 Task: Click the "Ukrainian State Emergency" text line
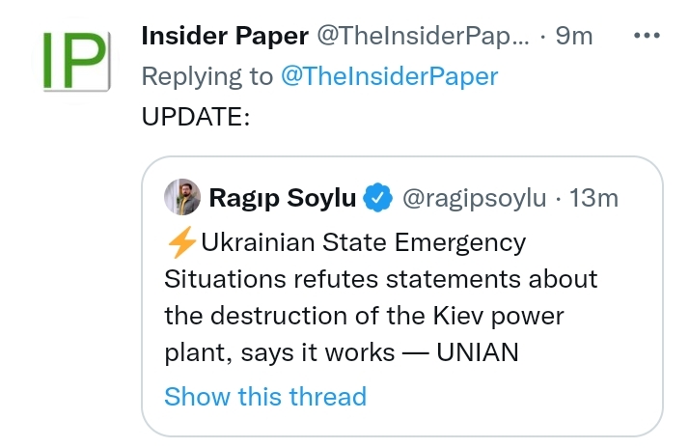363,242
